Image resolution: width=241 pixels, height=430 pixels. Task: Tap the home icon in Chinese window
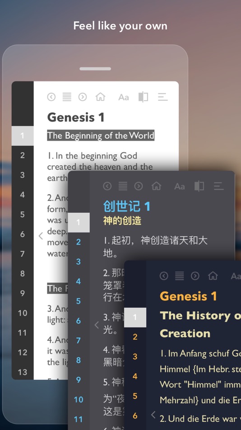(156, 186)
